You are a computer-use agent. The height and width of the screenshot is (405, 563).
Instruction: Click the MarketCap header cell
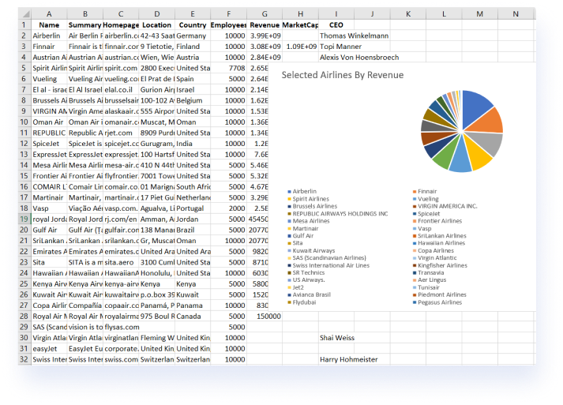point(301,24)
